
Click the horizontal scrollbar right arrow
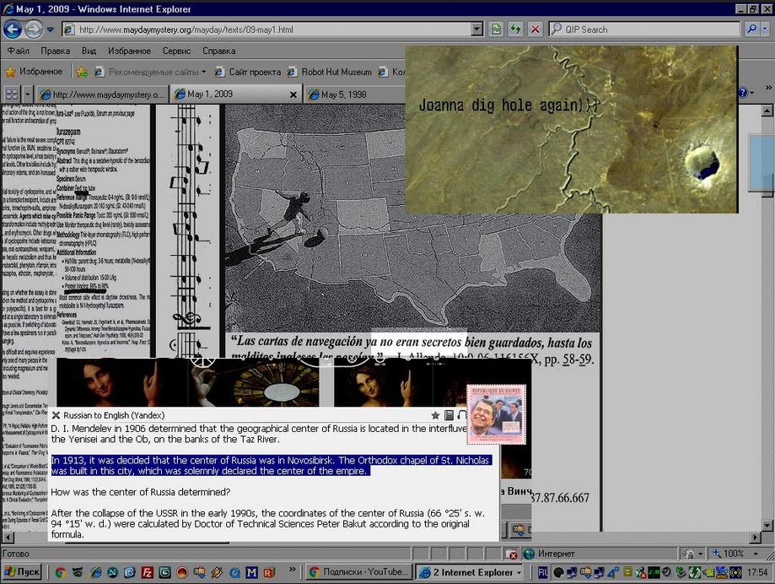click(756, 537)
